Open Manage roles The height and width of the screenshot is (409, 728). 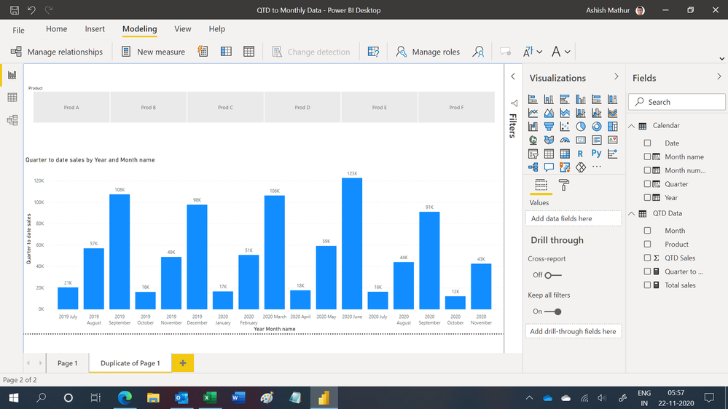pos(428,52)
